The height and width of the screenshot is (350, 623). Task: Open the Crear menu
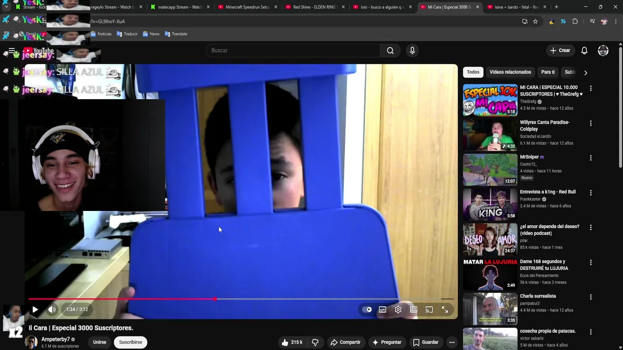coord(560,51)
